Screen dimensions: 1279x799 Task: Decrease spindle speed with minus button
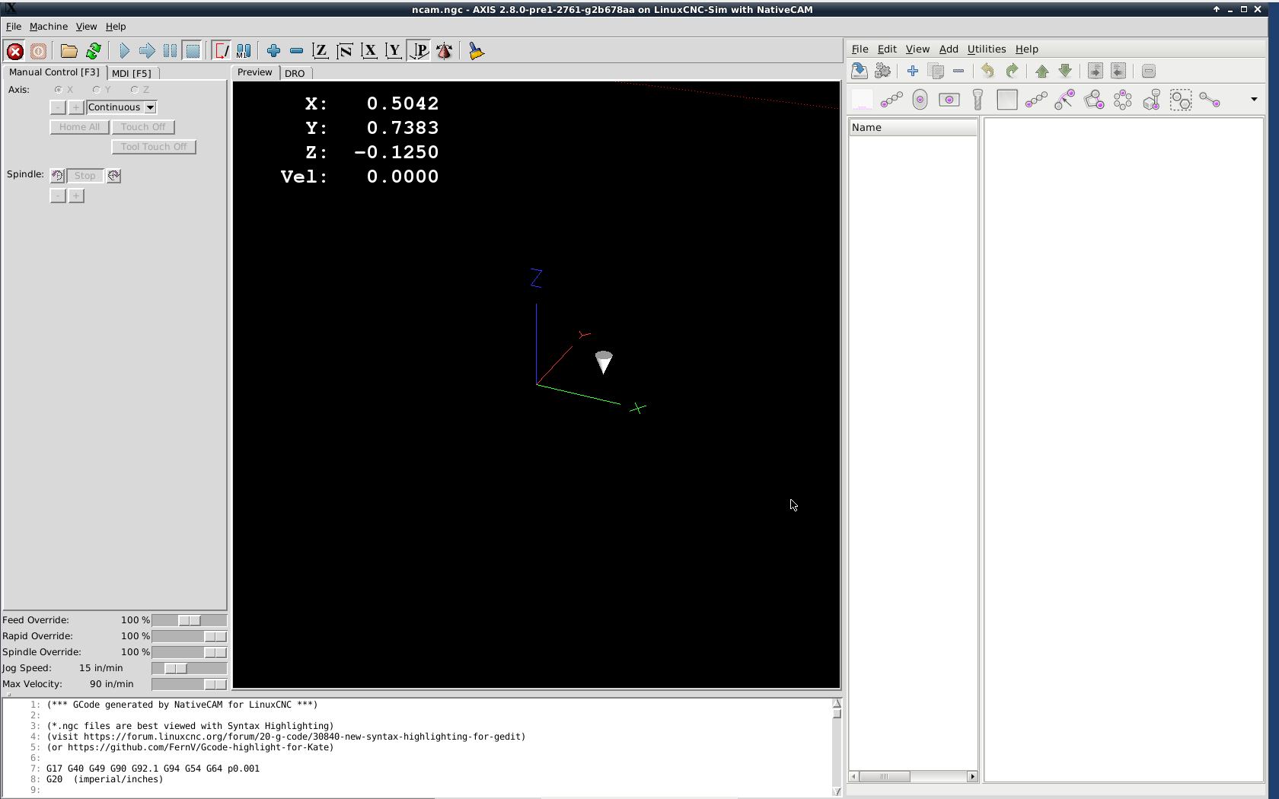pyautogui.click(x=58, y=196)
